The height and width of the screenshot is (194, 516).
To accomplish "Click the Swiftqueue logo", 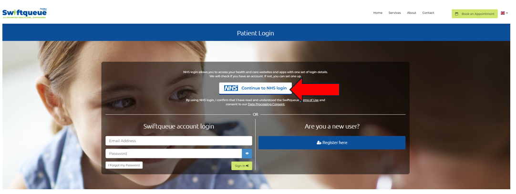I will [x=25, y=13].
